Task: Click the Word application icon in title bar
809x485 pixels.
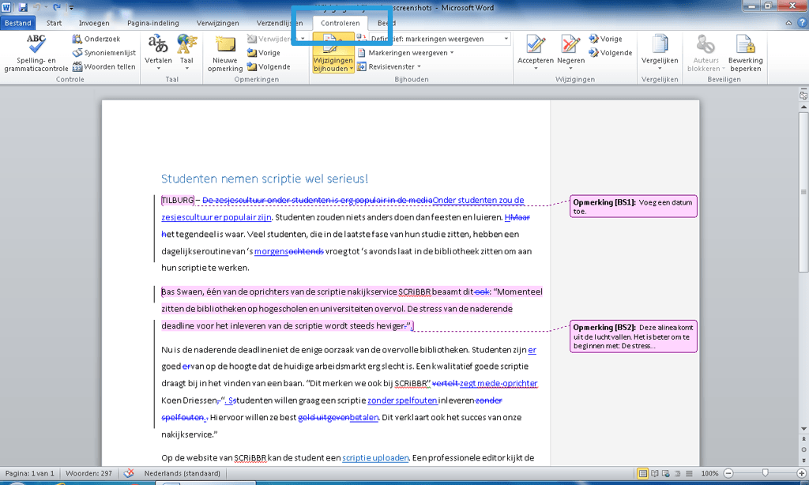Action: pos(6,7)
